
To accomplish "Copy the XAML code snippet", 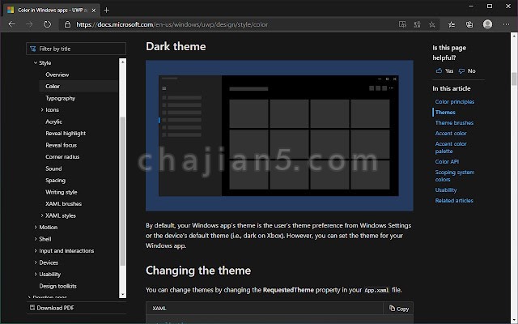I will coord(399,309).
